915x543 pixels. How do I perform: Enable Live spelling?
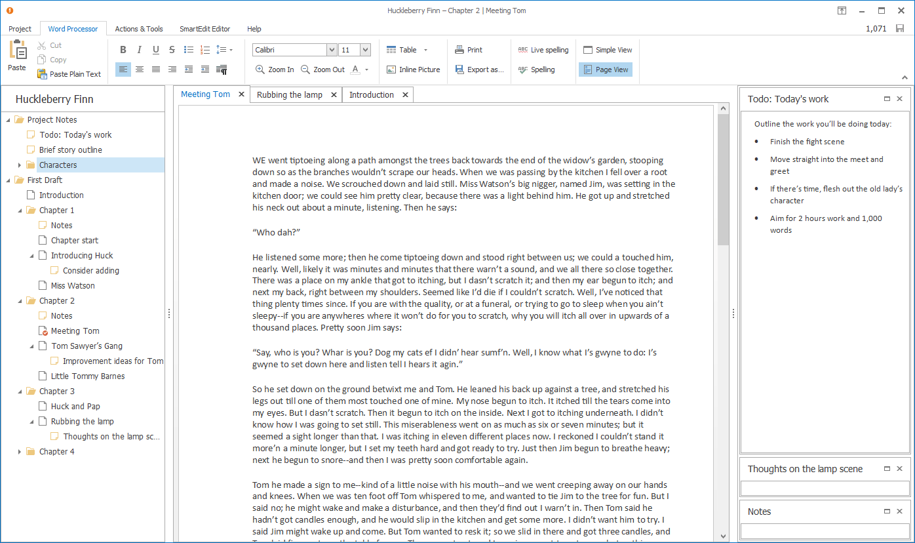pyautogui.click(x=543, y=50)
